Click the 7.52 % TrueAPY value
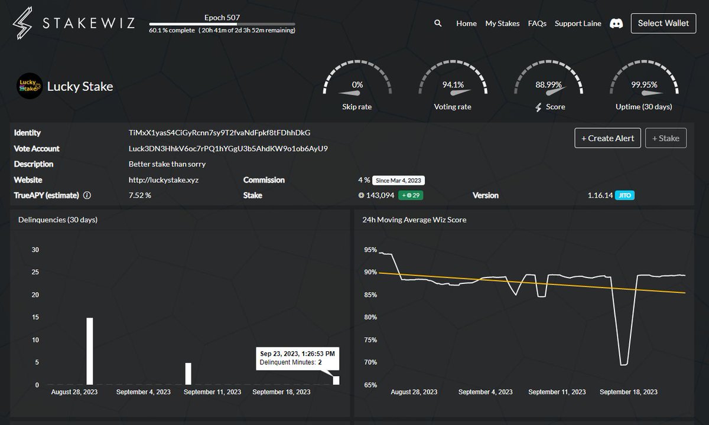Screen dimensions: 709x425 coord(140,195)
